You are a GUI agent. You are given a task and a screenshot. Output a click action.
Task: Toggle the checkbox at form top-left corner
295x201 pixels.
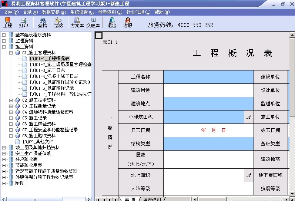(99, 36)
